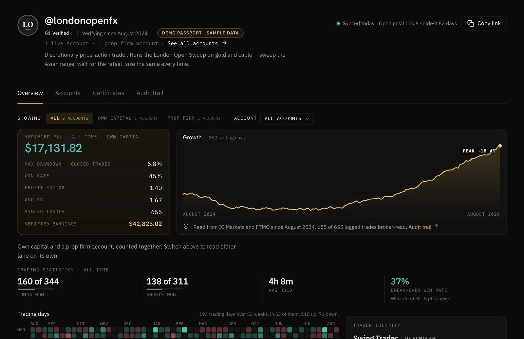Click the 4h 8m avg hold stat

tap(281, 282)
